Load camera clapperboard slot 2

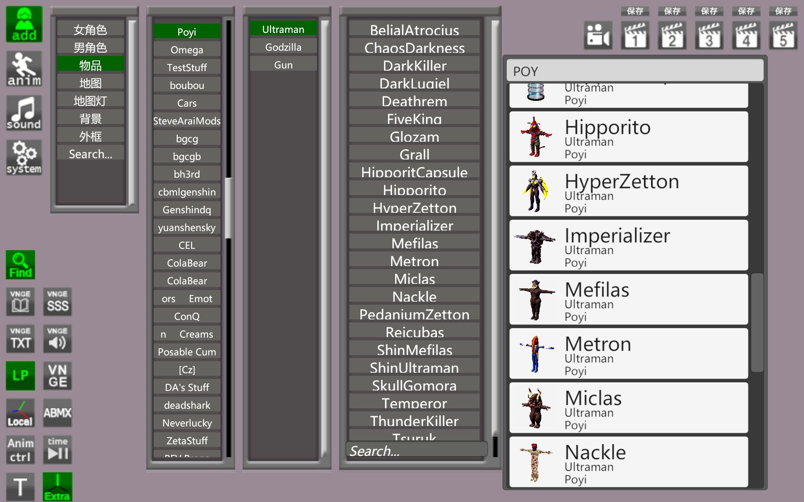(672, 35)
